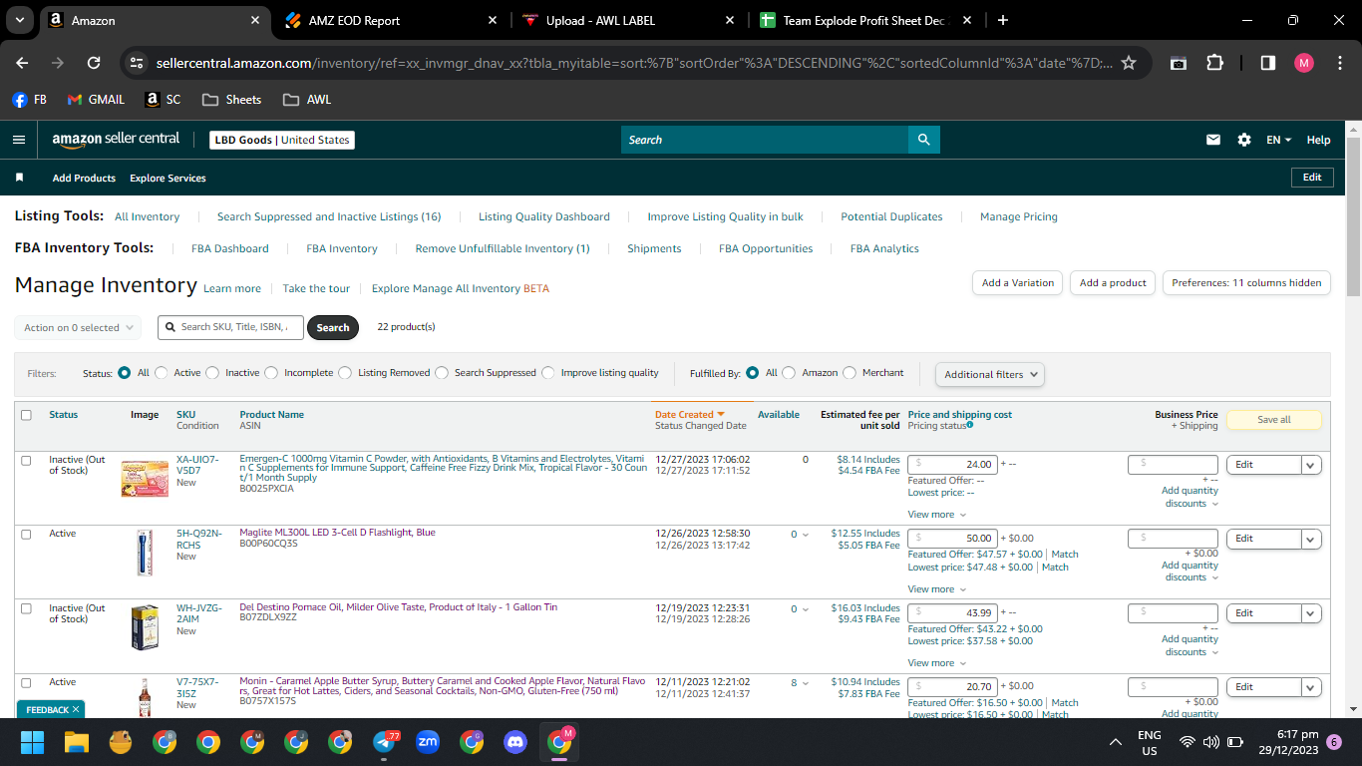1362x766 pixels.
Task: Open a new browser tab
Action: (1003, 20)
